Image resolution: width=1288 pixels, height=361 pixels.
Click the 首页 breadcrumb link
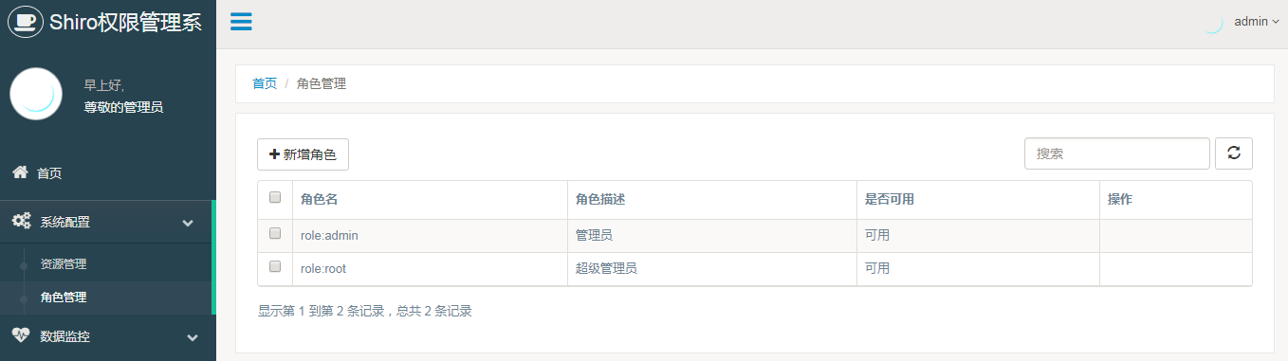[265, 83]
